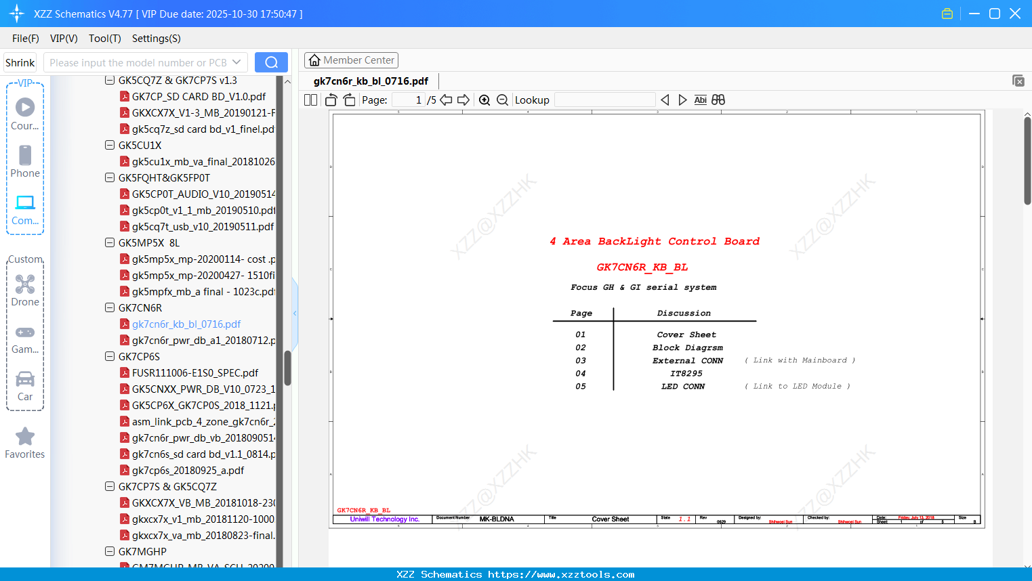Find next lookup result
The height and width of the screenshot is (581, 1032).
pos(682,100)
